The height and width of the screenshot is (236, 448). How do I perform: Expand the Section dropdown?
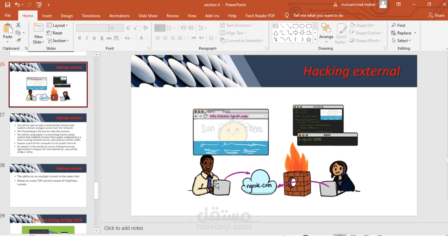58,41
